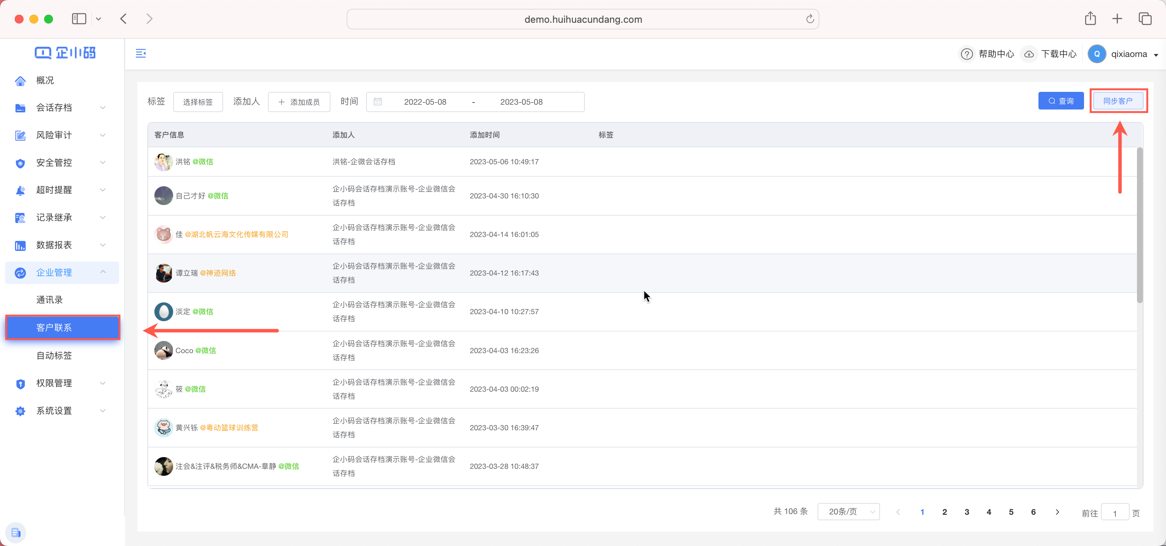Click the 超时提醒 bell icon

coord(20,190)
